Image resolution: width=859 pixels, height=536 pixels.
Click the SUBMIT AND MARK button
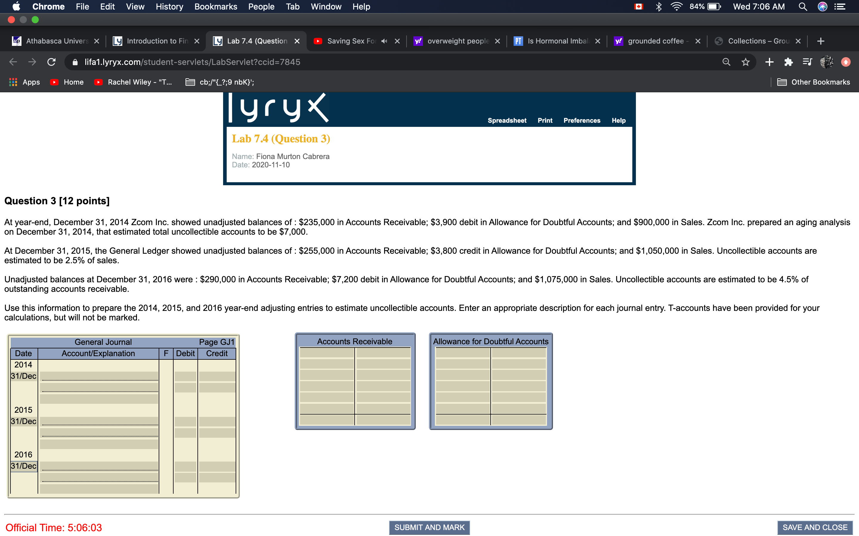pos(429,527)
